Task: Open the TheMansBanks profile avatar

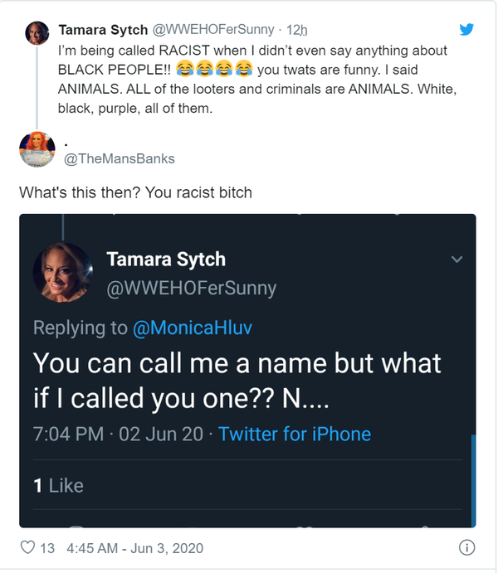Action: 37,148
